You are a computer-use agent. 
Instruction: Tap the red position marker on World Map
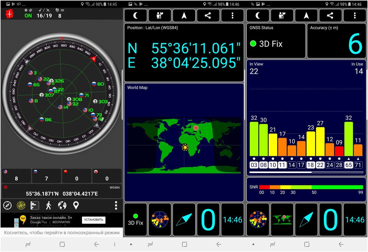click(196, 128)
